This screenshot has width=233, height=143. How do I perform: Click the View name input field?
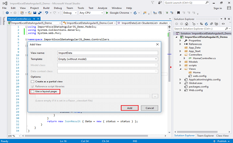[x=108, y=53]
